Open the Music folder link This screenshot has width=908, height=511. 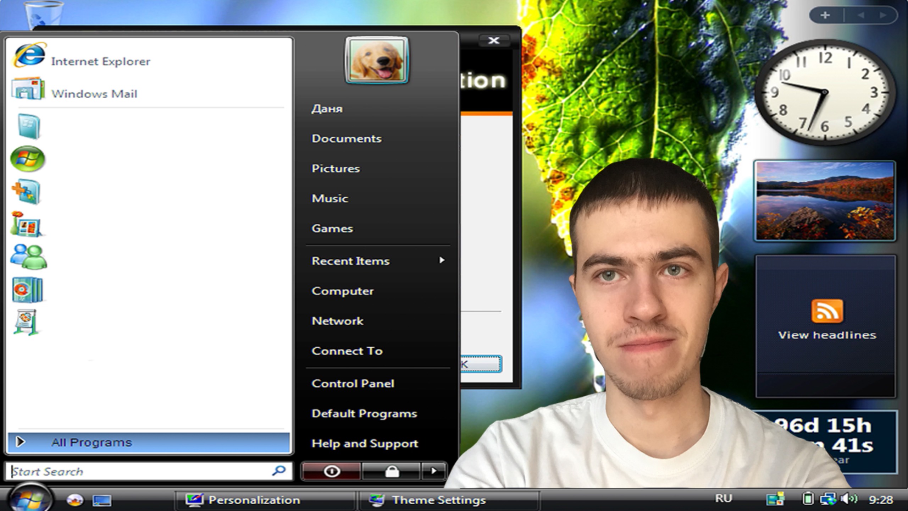(x=330, y=198)
